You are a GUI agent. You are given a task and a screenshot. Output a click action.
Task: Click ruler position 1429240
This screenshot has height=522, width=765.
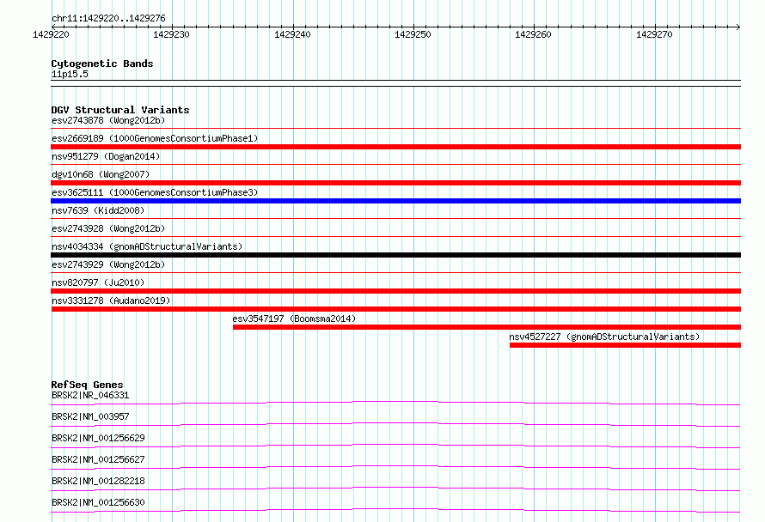click(292, 34)
